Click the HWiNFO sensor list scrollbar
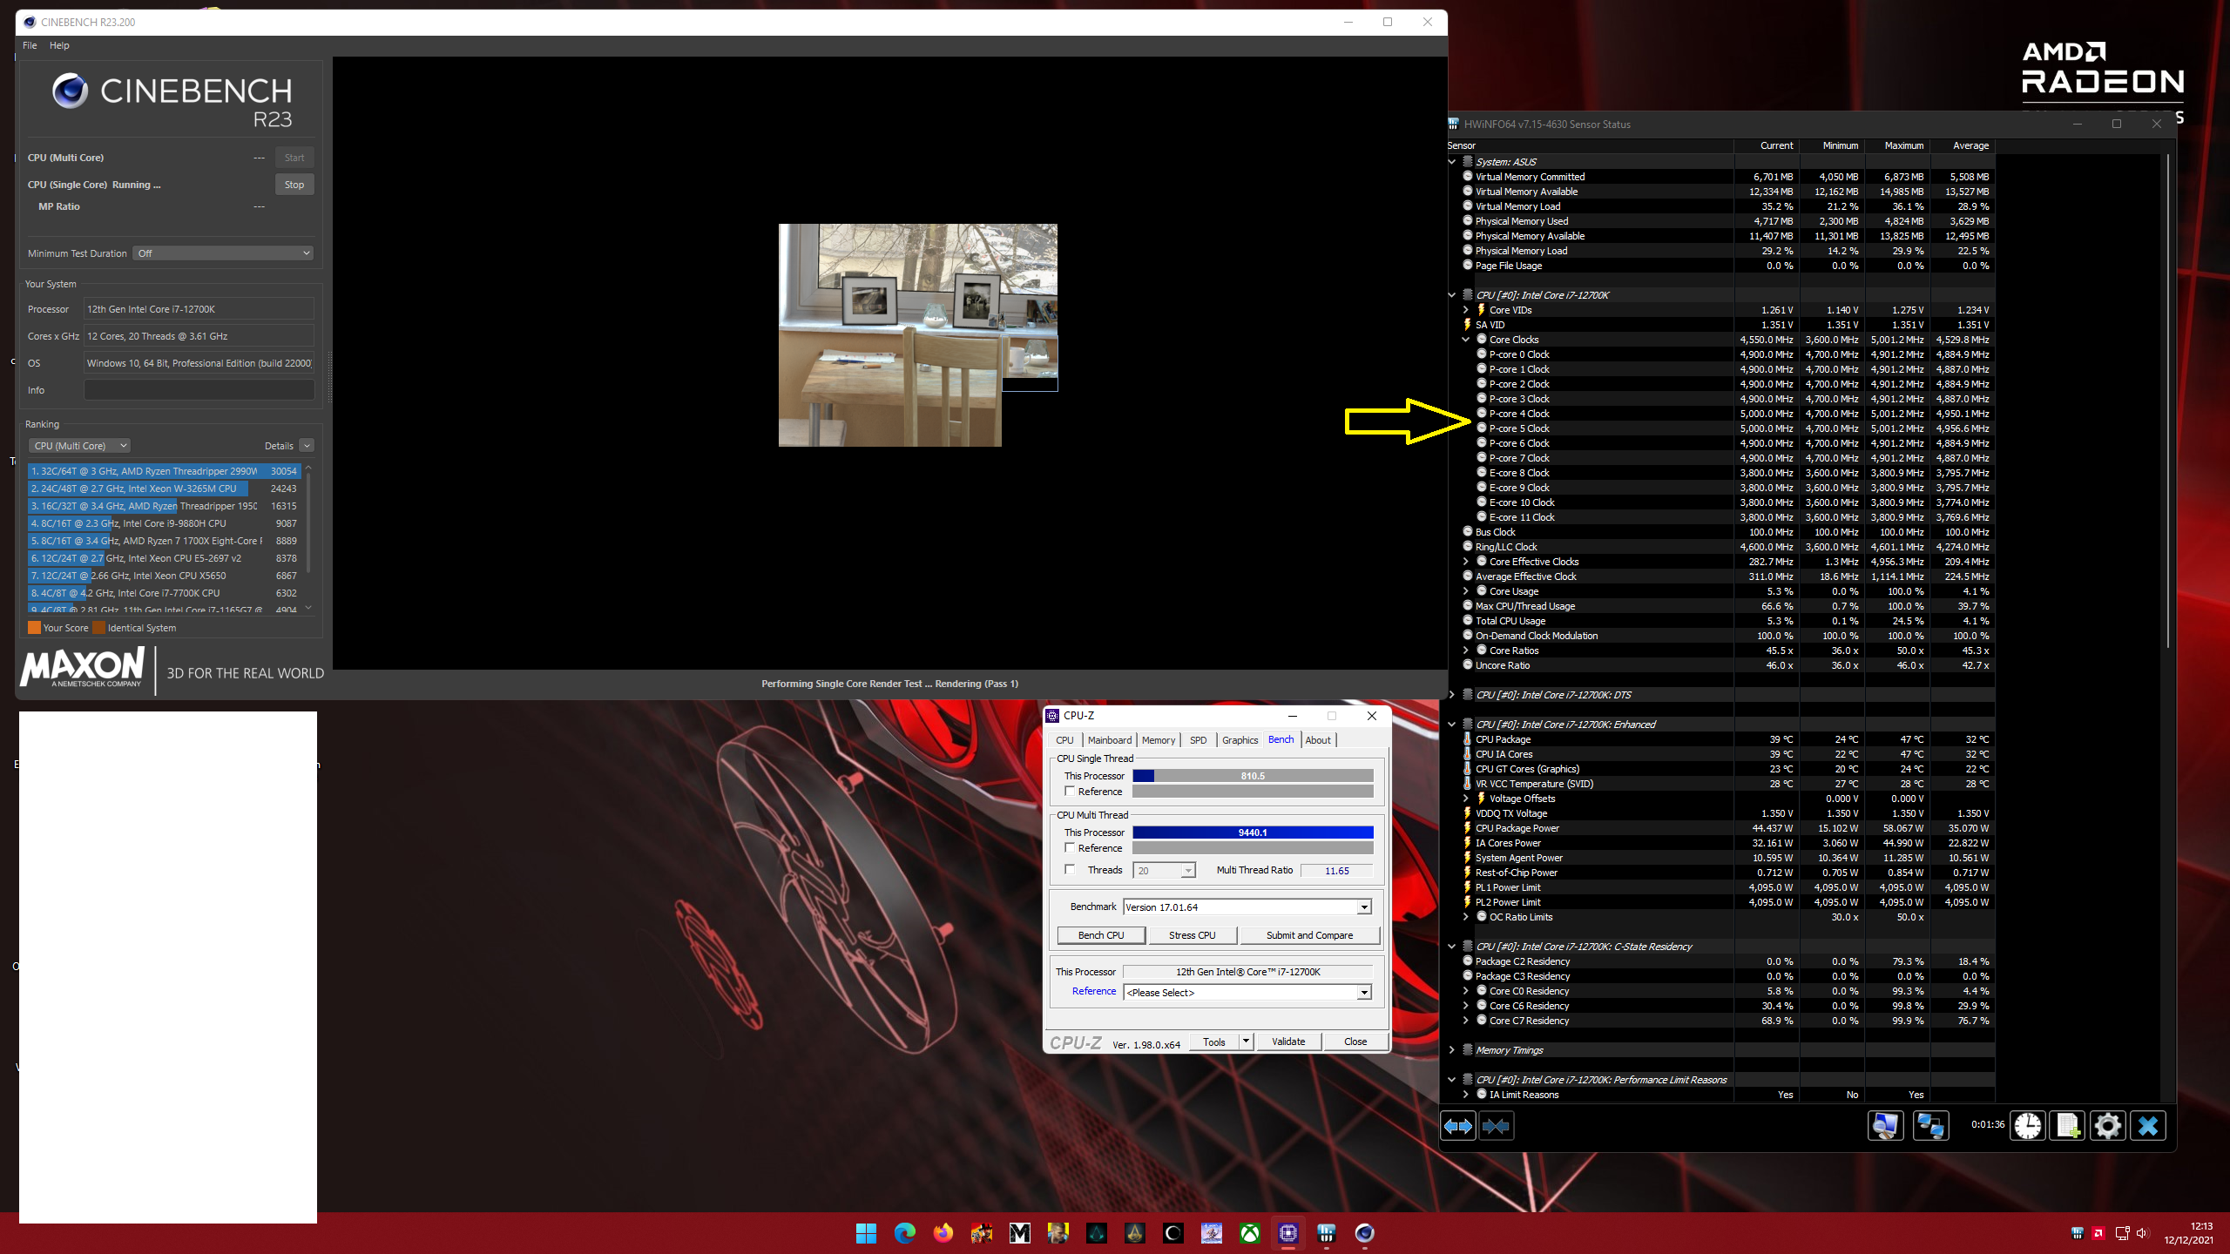The width and height of the screenshot is (2230, 1254). 2167,401
